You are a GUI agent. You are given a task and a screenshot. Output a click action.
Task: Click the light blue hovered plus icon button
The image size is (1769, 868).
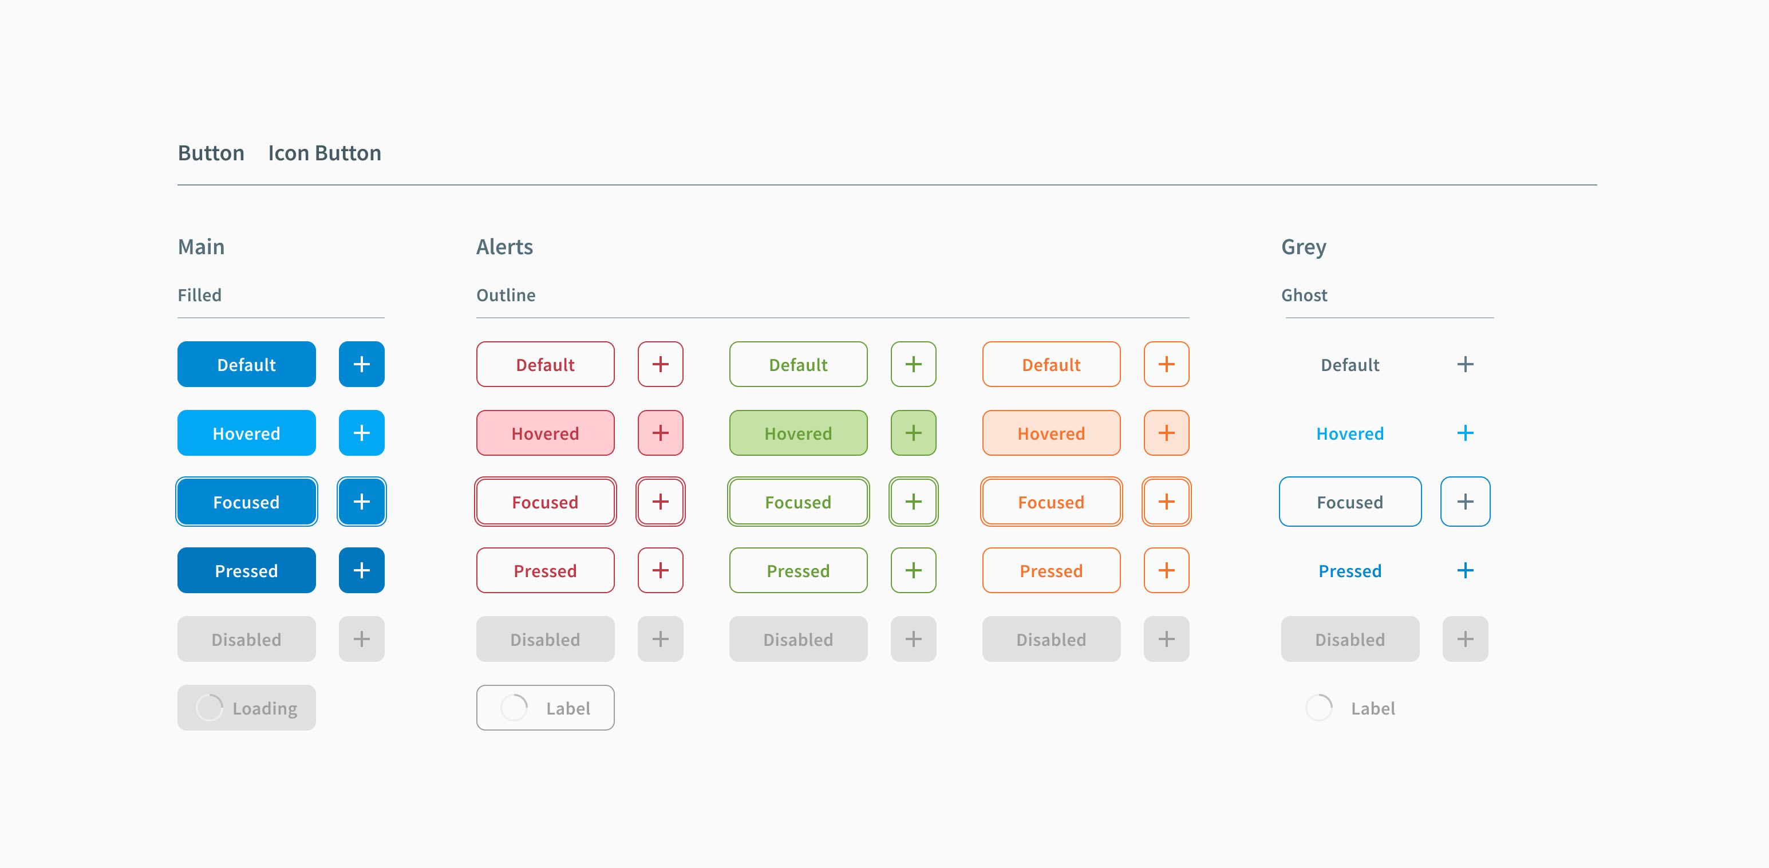click(x=361, y=433)
